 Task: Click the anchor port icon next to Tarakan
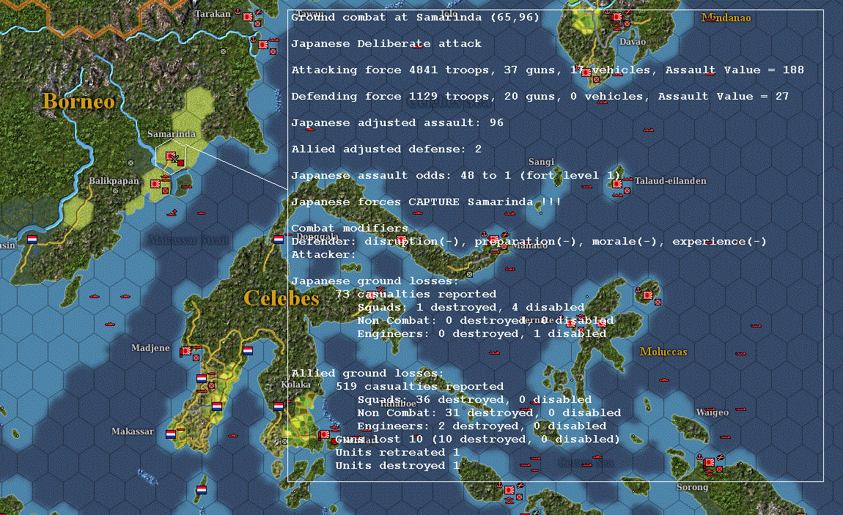[x=238, y=12]
